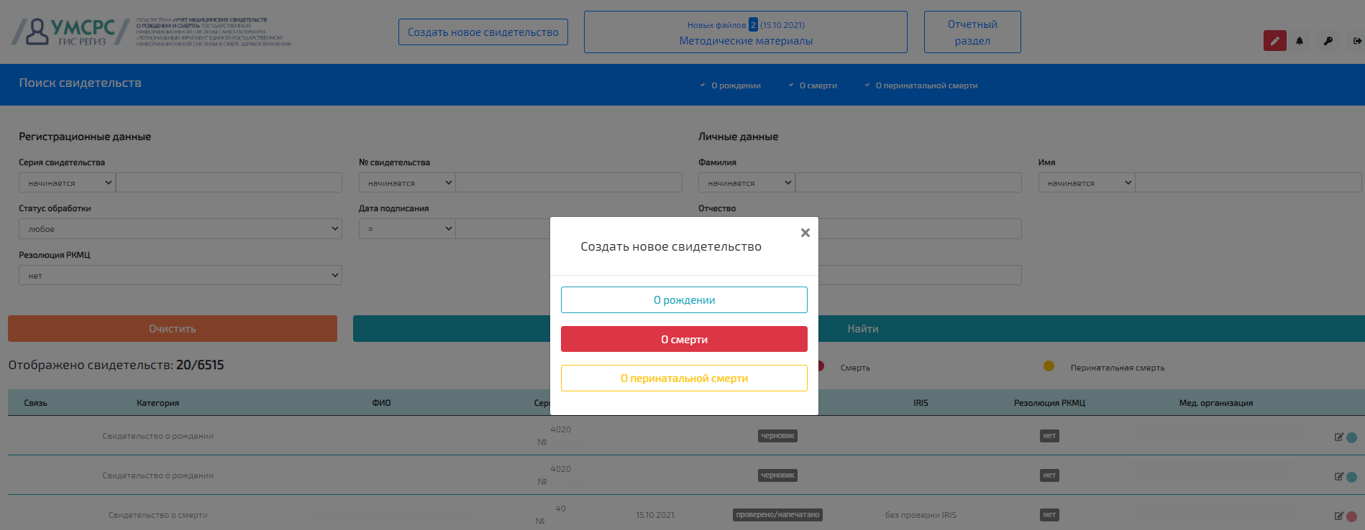The height and width of the screenshot is (530, 1365).
Task: Click ФИО column header
Action: 381,403
